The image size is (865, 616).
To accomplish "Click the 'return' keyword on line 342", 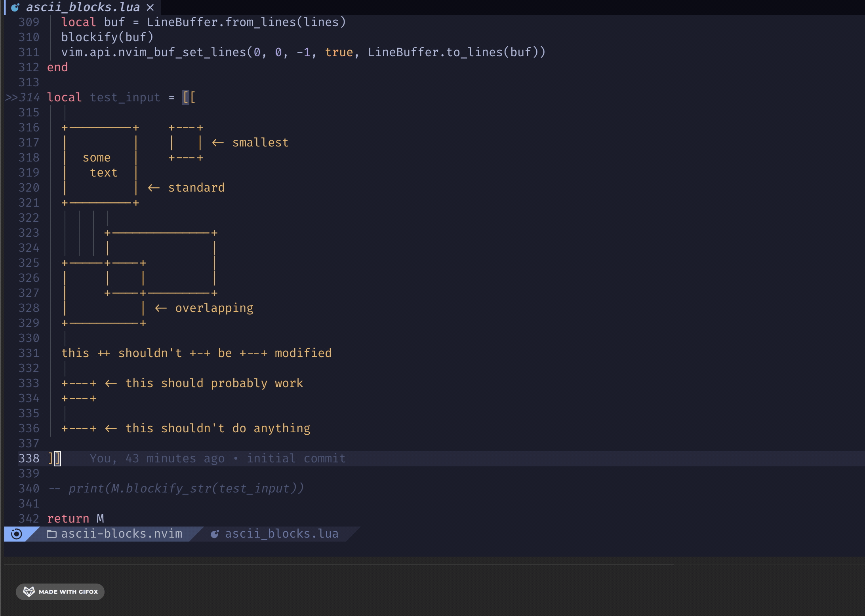I will pyautogui.click(x=68, y=519).
